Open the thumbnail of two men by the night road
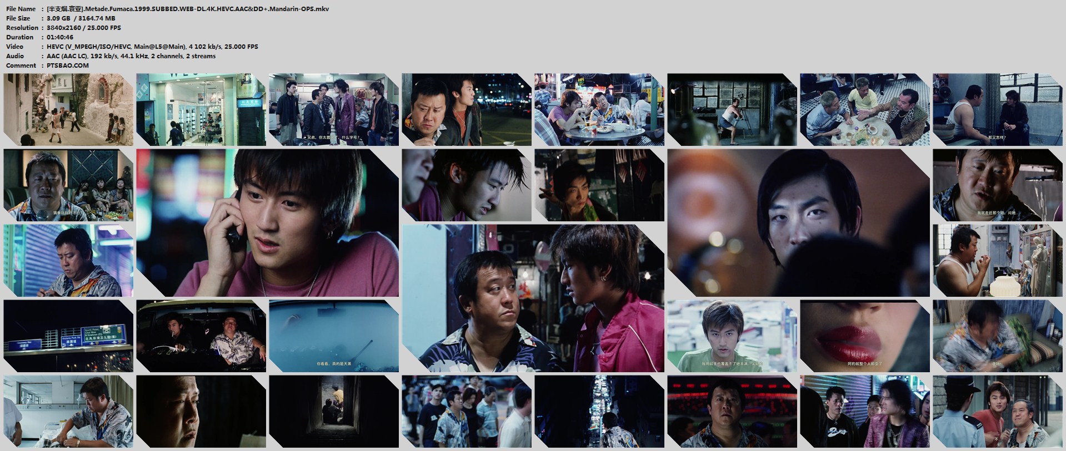Image resolution: width=1066 pixels, height=451 pixels. (x=467, y=110)
